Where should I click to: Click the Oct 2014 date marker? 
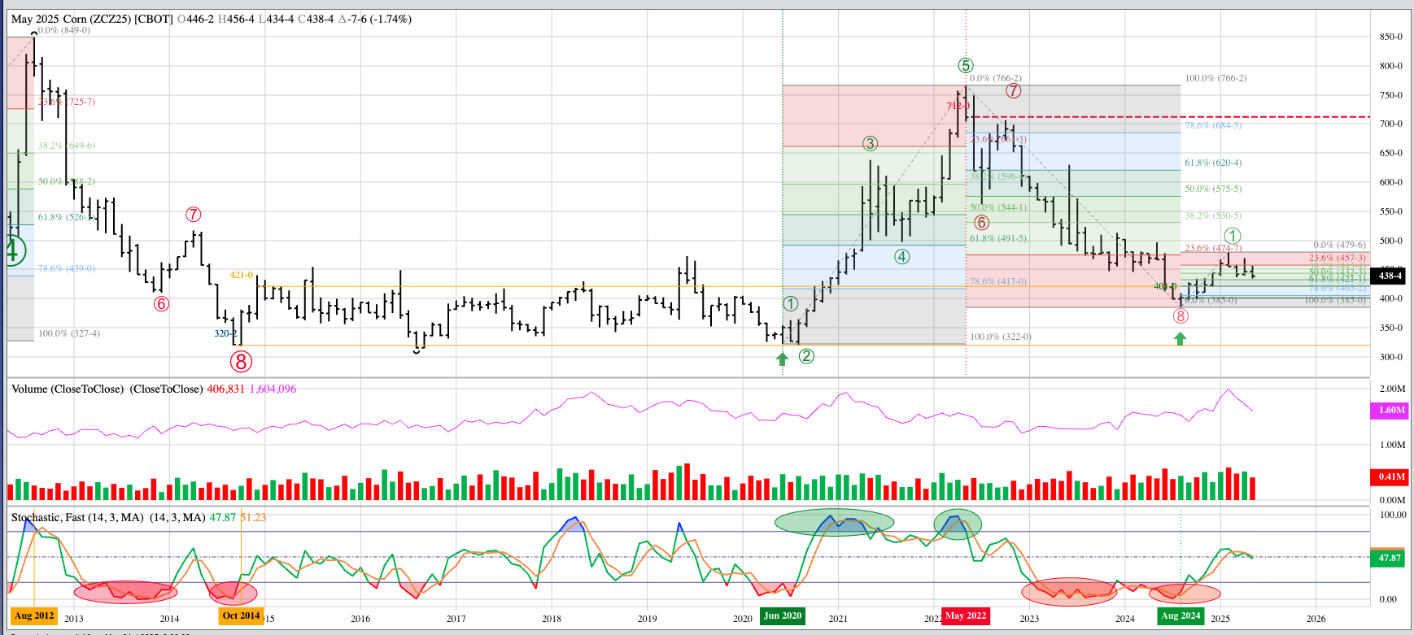(x=241, y=615)
